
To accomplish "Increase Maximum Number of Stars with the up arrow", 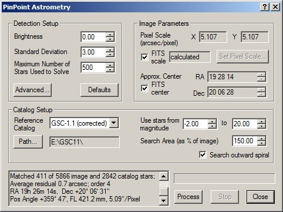I will (110, 65).
